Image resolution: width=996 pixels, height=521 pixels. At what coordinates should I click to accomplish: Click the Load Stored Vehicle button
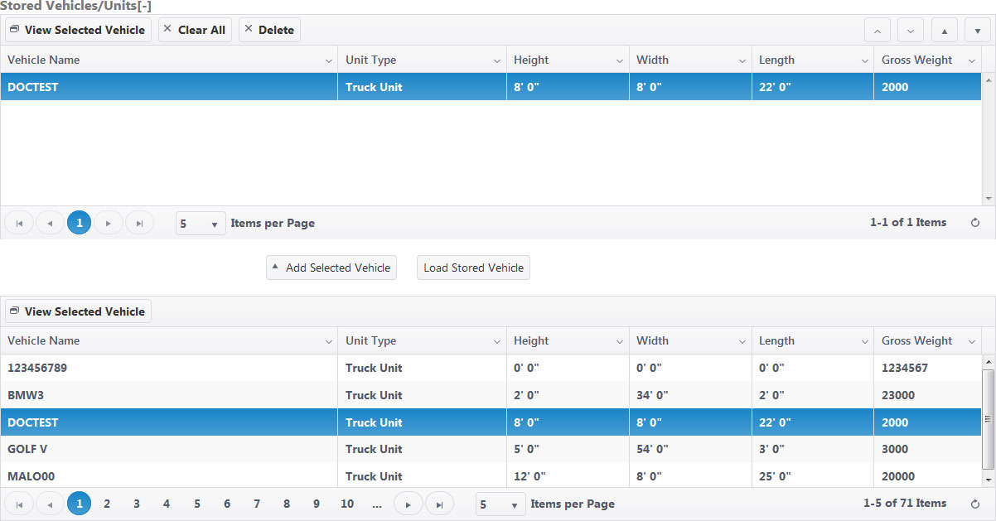pyautogui.click(x=473, y=268)
